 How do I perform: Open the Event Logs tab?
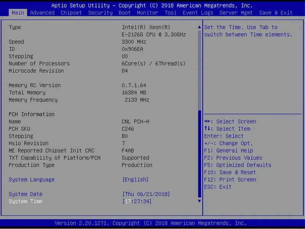click(x=198, y=13)
